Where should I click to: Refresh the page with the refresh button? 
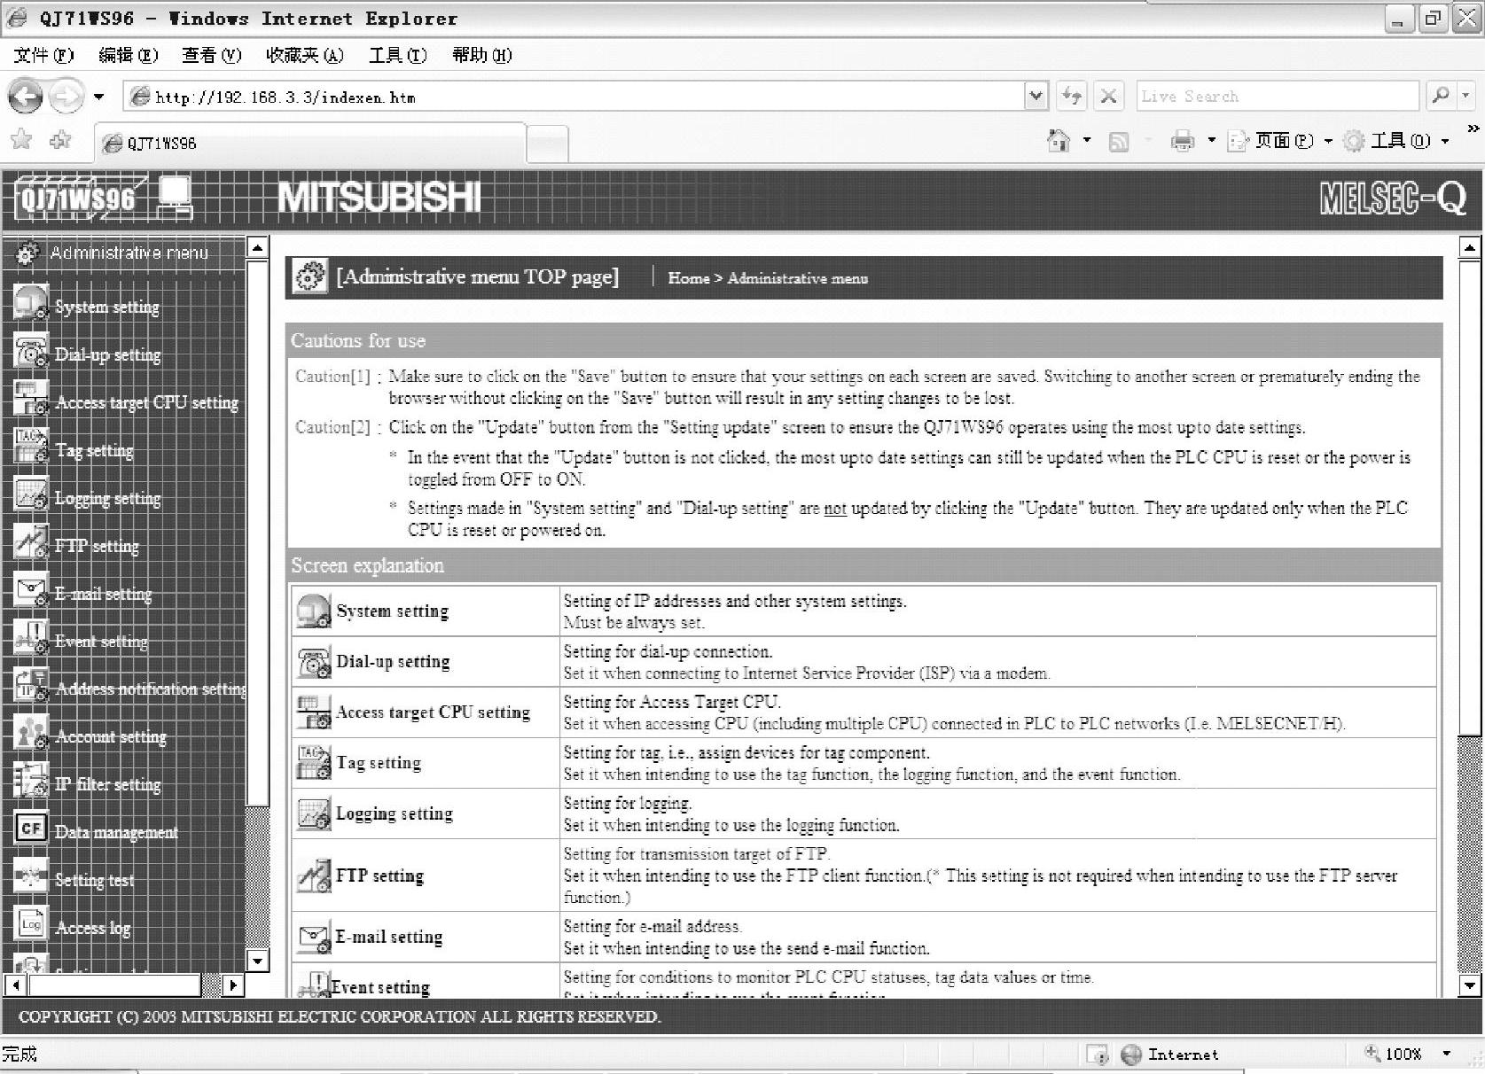pyautogui.click(x=1072, y=96)
